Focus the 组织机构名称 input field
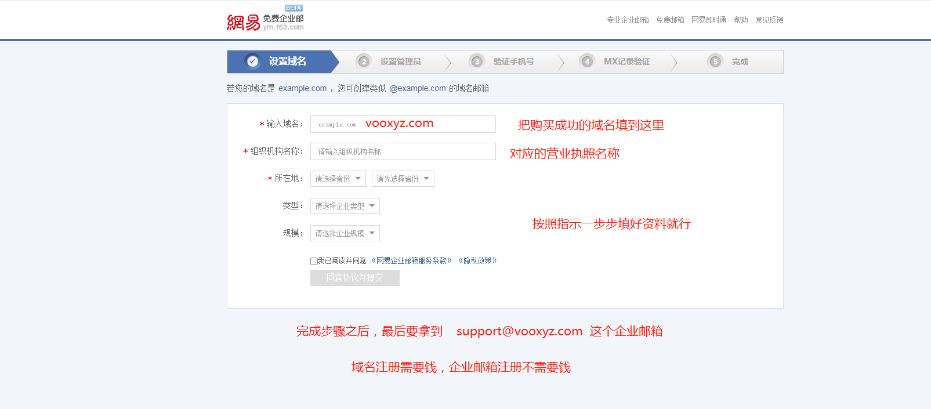The height and width of the screenshot is (409, 931). click(x=403, y=151)
